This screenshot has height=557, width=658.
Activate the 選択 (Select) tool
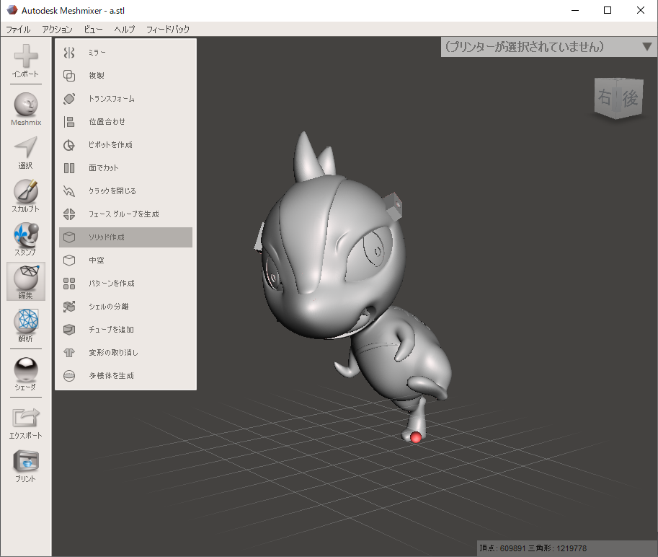pos(26,153)
